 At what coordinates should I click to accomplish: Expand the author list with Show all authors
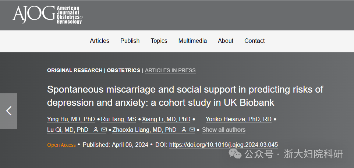point(224,130)
